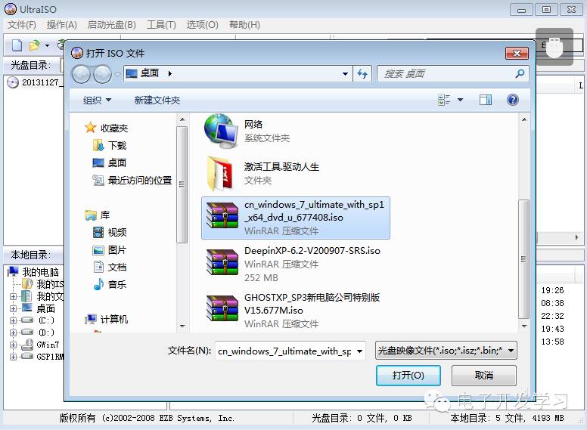587x430 pixels.
Task: Expand the breadcrumb arrow after 桌面
Action: pos(170,73)
